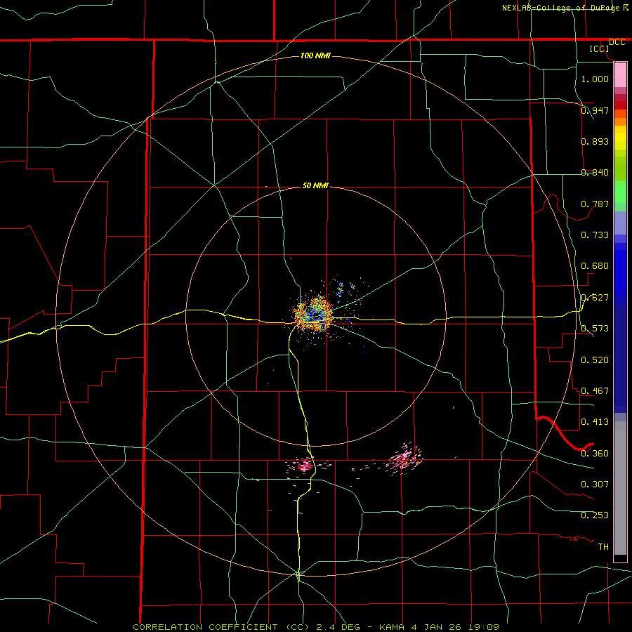Click the TH threshold legend label
Screen dimensions: 632x632
point(603,547)
